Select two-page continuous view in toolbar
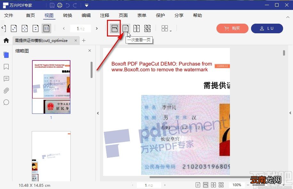293x189 pixels. tap(147, 28)
